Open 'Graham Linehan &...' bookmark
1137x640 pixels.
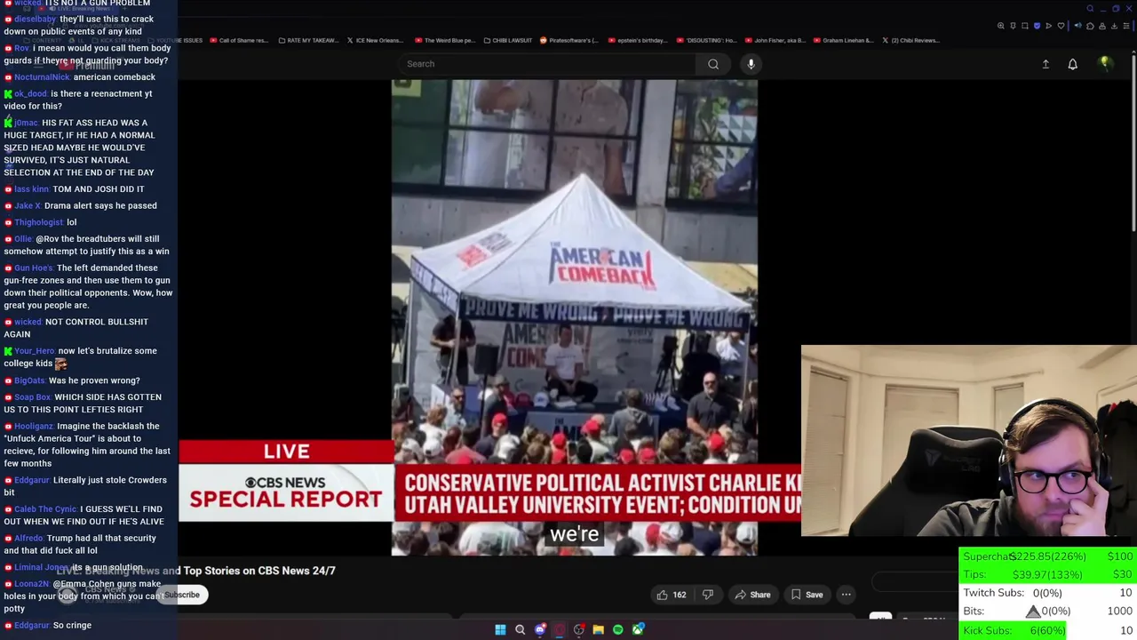click(843, 40)
